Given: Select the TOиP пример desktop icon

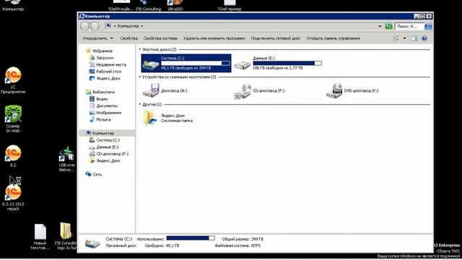Looking at the screenshot, I should click(230, 6).
